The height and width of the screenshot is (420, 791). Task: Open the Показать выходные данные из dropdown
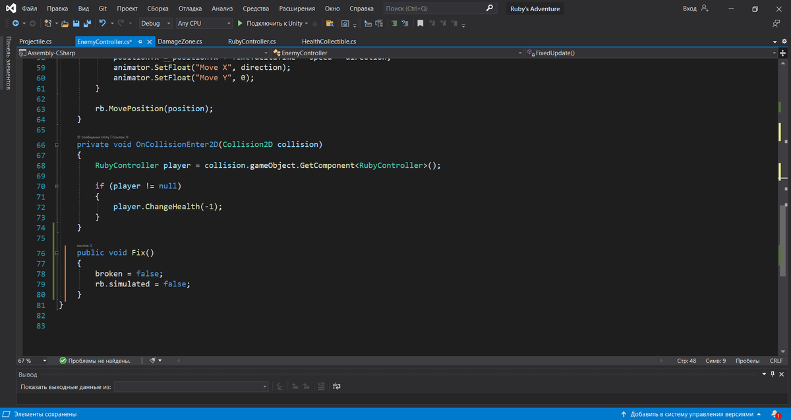point(191,386)
